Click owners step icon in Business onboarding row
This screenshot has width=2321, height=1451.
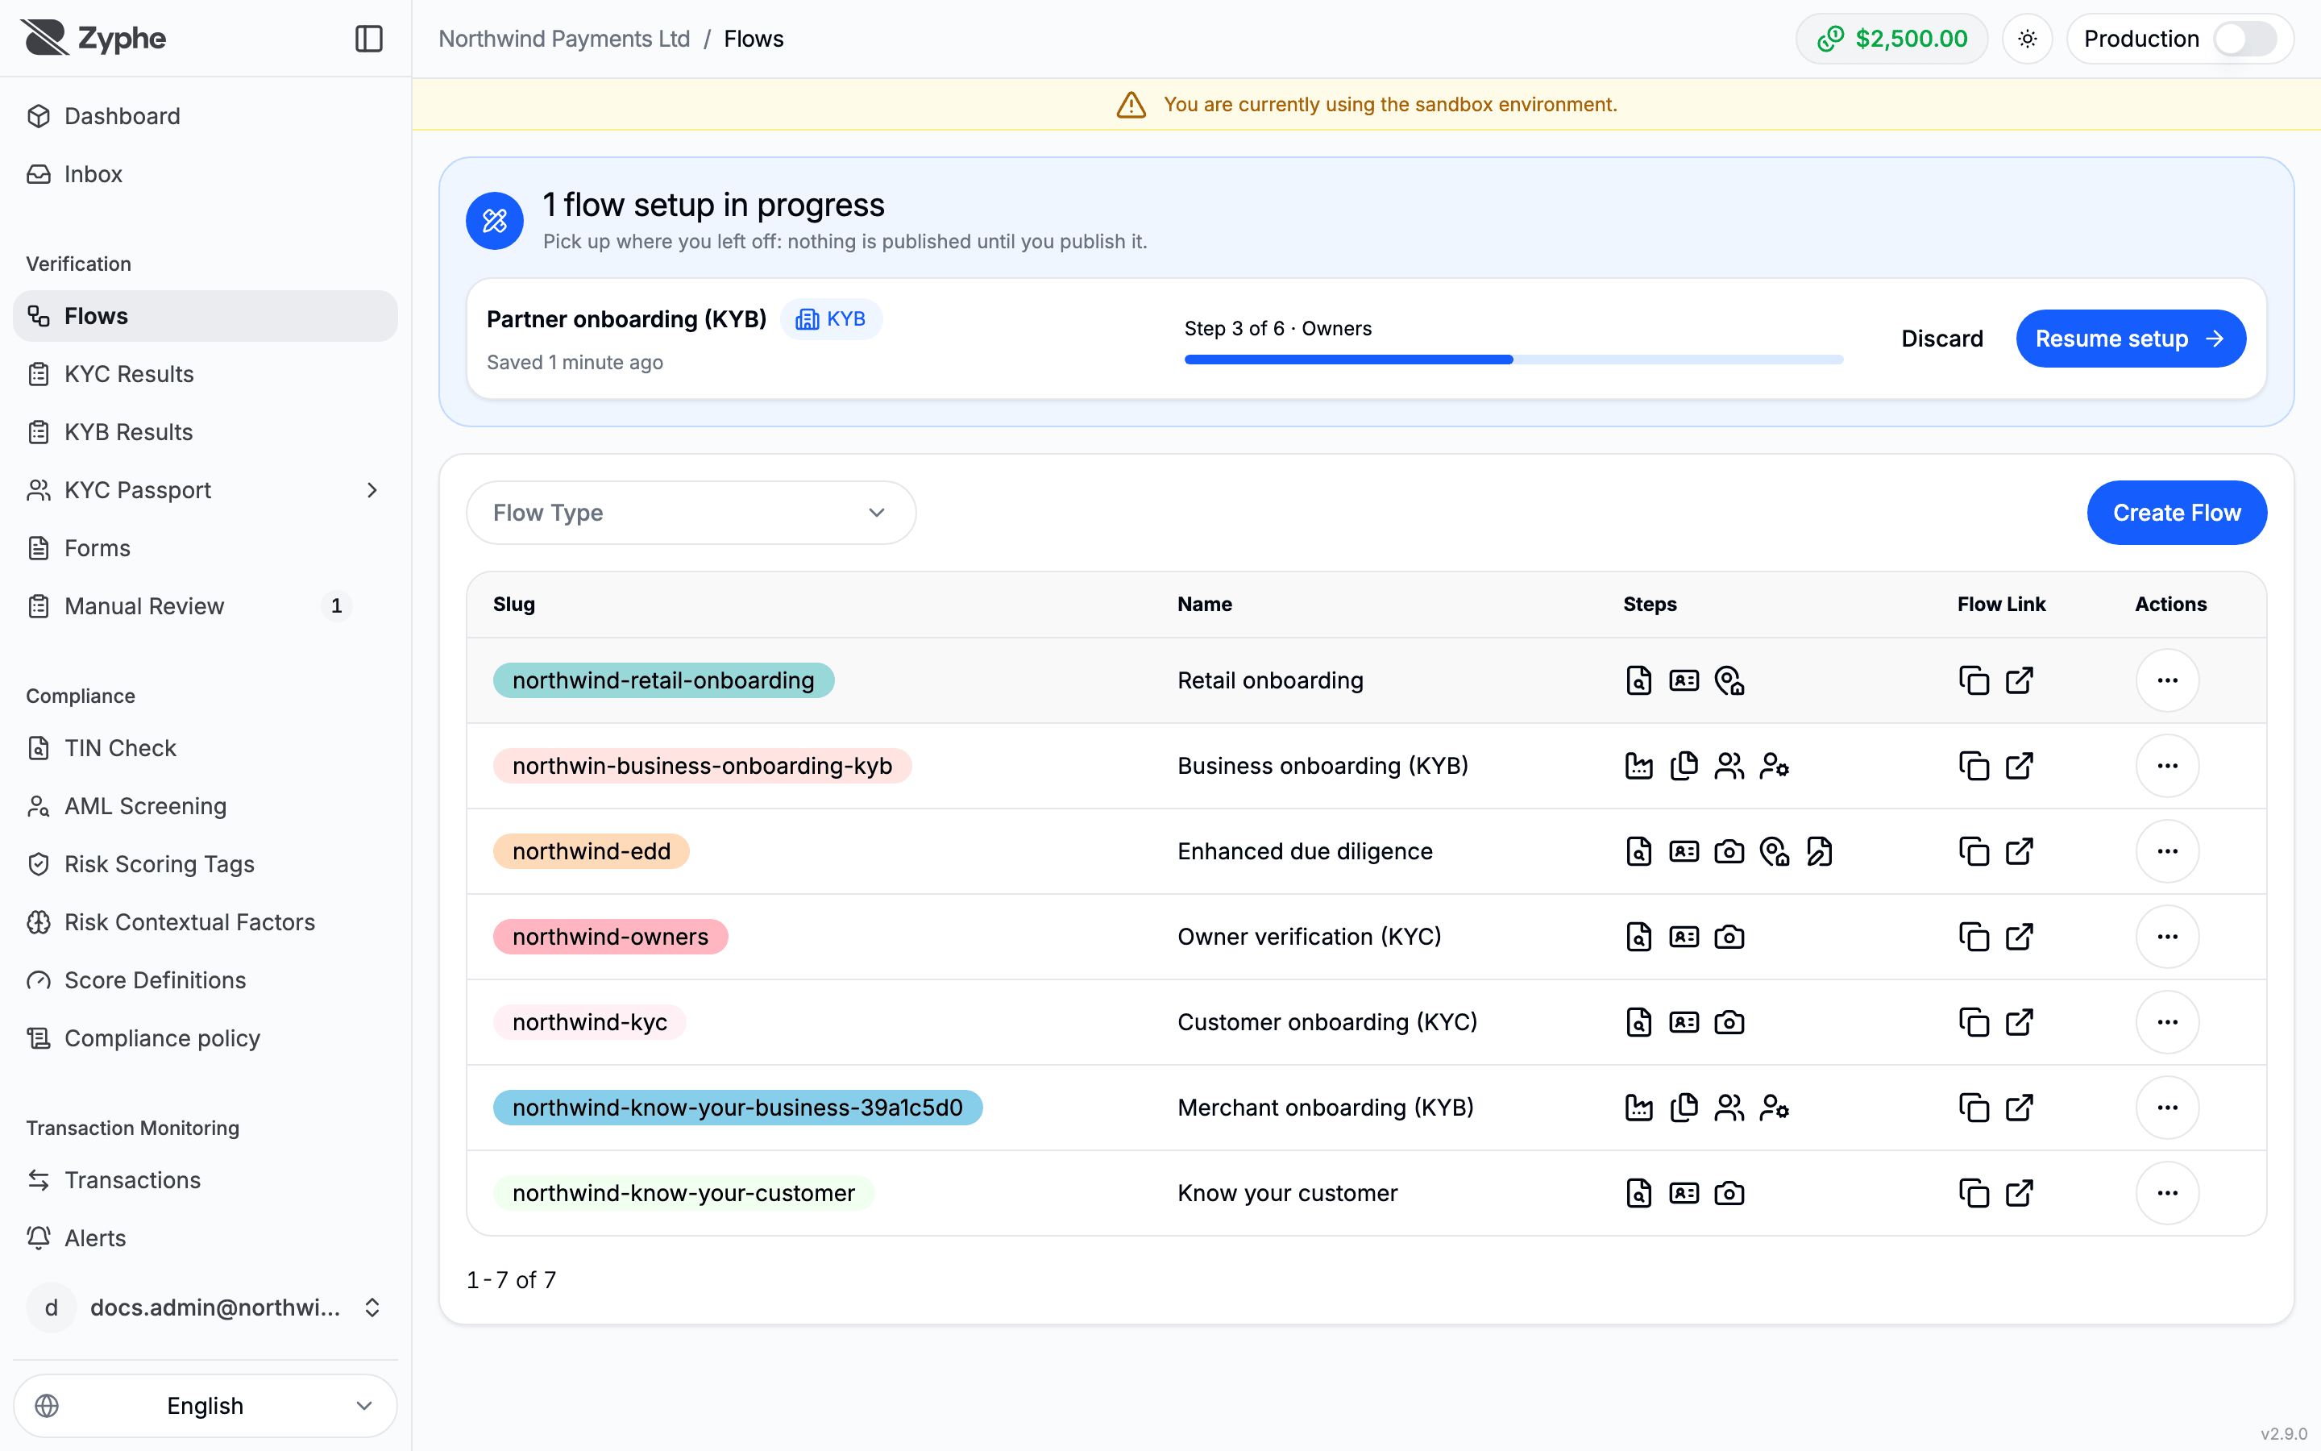[x=1729, y=766]
